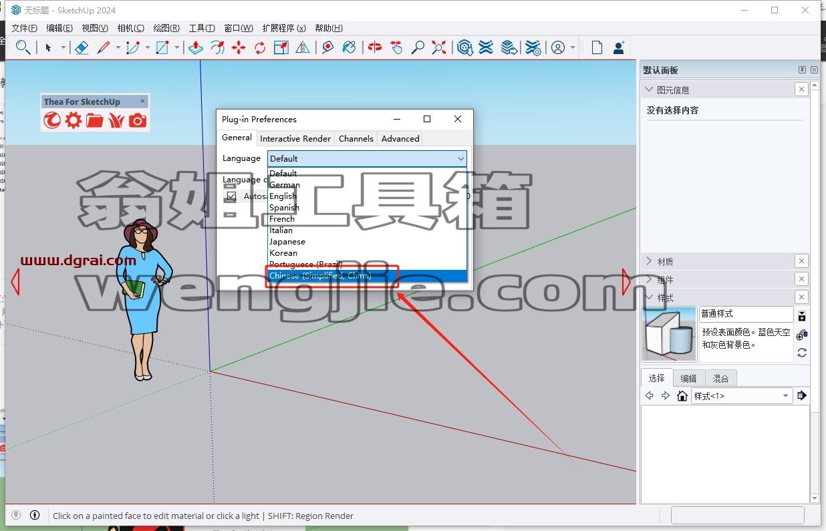Select the 编辑 styles tab

(x=688, y=378)
